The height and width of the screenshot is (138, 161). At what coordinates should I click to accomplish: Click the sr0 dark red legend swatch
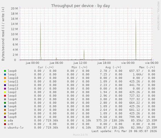[x=5, y=124]
